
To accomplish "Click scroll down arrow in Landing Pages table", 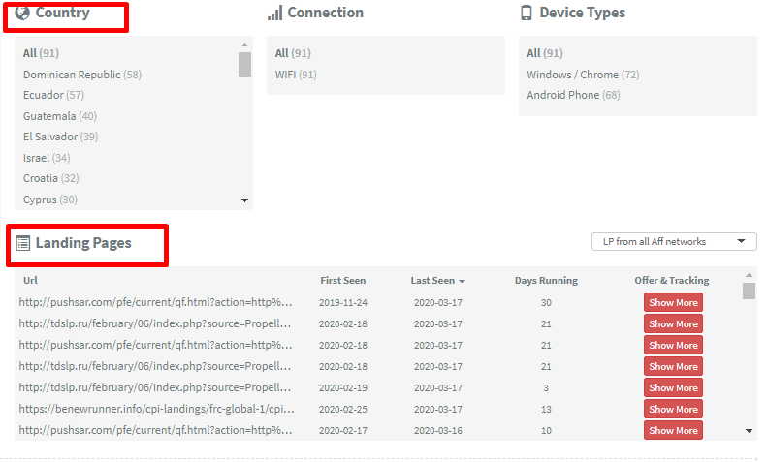I will [749, 431].
